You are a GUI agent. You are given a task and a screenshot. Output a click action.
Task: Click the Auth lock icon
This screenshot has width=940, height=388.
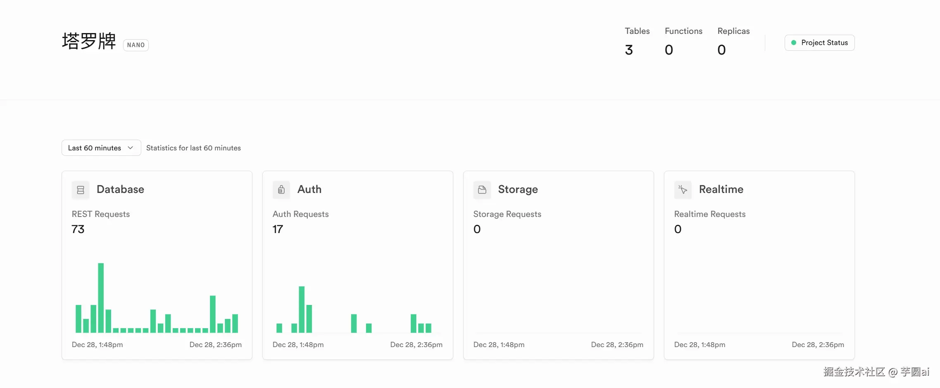click(x=281, y=190)
